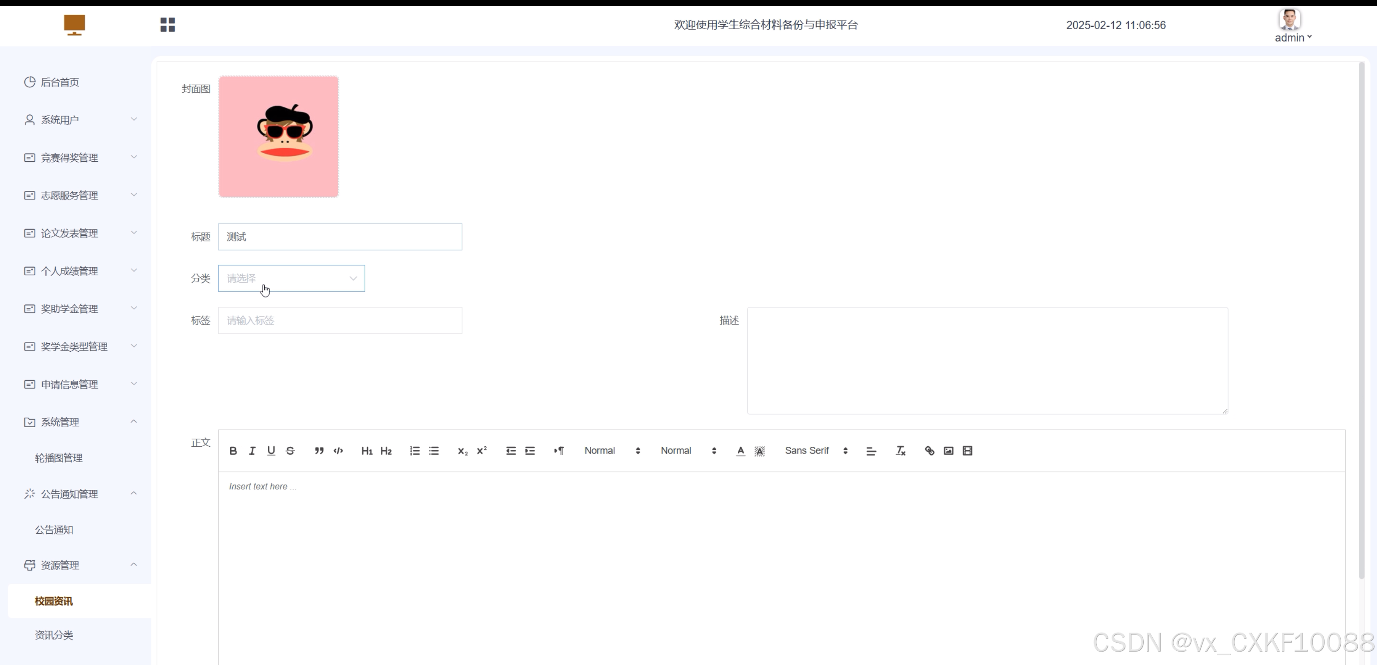1377x665 pixels.
Task: Create an ordered numbered list
Action: click(415, 451)
